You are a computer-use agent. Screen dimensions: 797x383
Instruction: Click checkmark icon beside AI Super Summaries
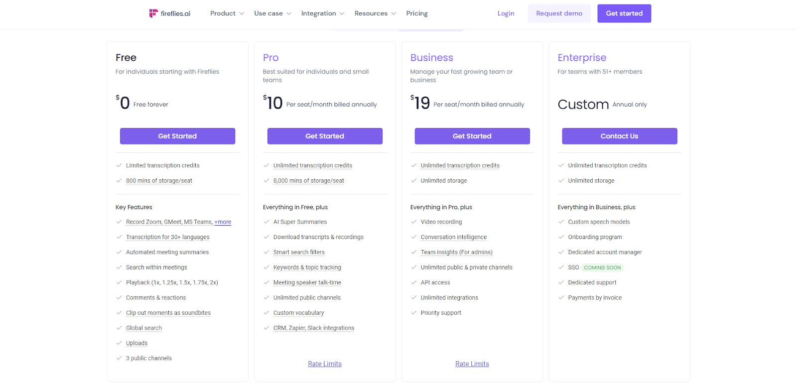pyautogui.click(x=266, y=222)
